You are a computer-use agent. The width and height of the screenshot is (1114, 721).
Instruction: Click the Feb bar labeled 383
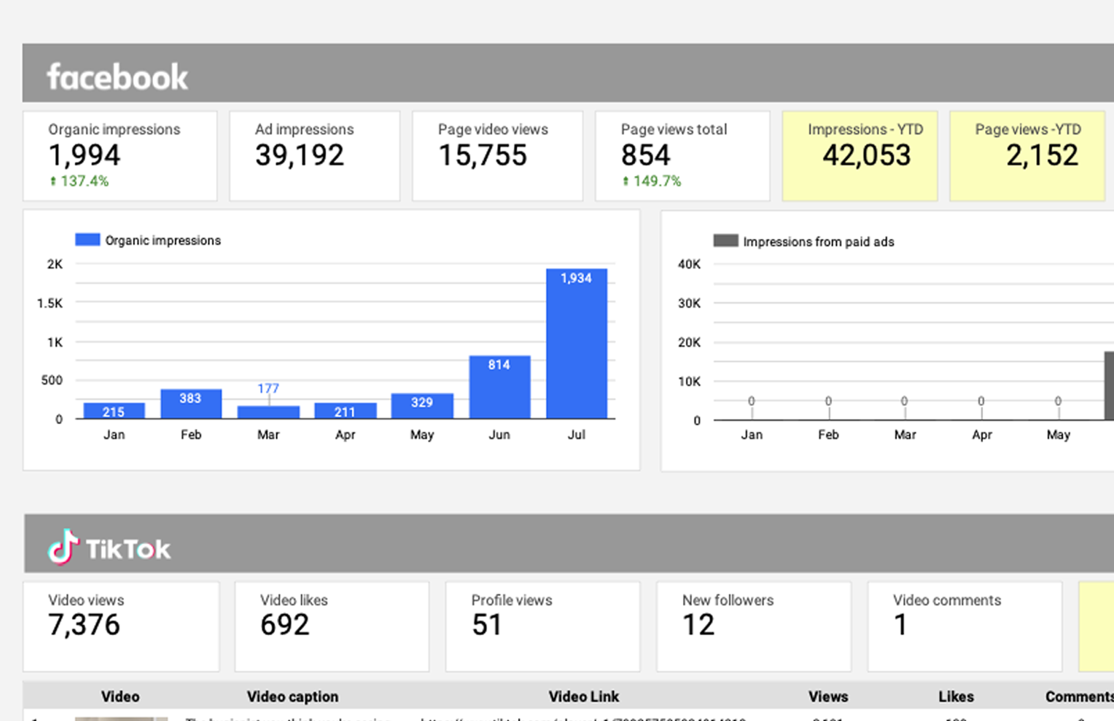(191, 404)
